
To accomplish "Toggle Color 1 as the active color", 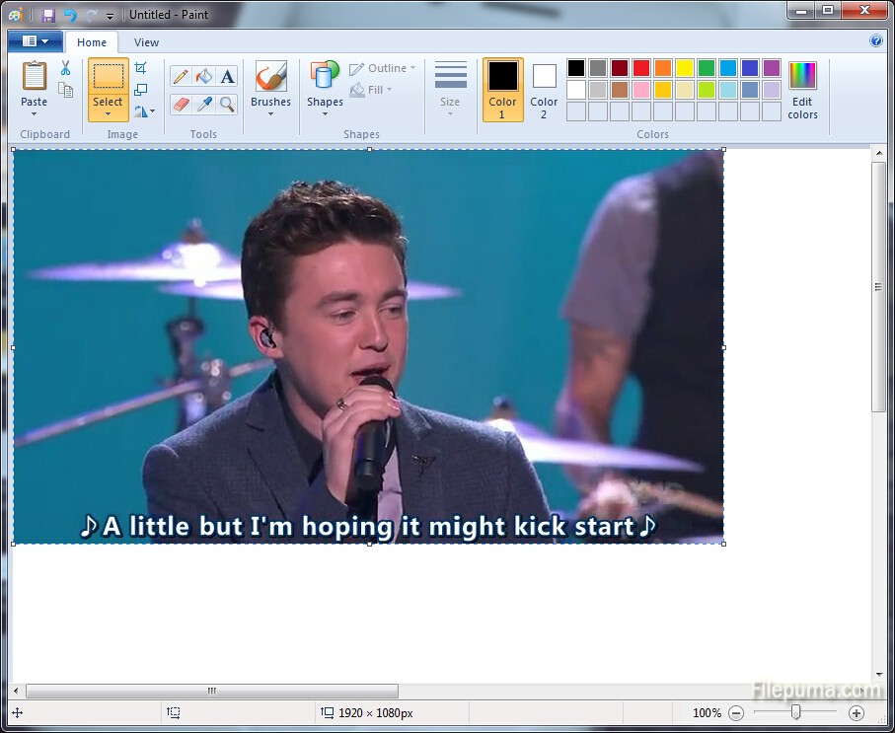I will (x=502, y=89).
